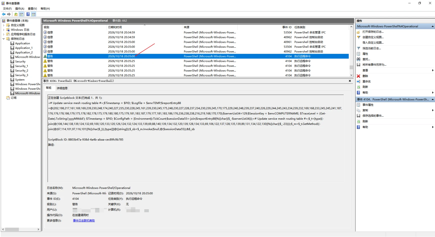
Task: Open 属性 properties icon in actions pane
Action: click(x=358, y=54)
